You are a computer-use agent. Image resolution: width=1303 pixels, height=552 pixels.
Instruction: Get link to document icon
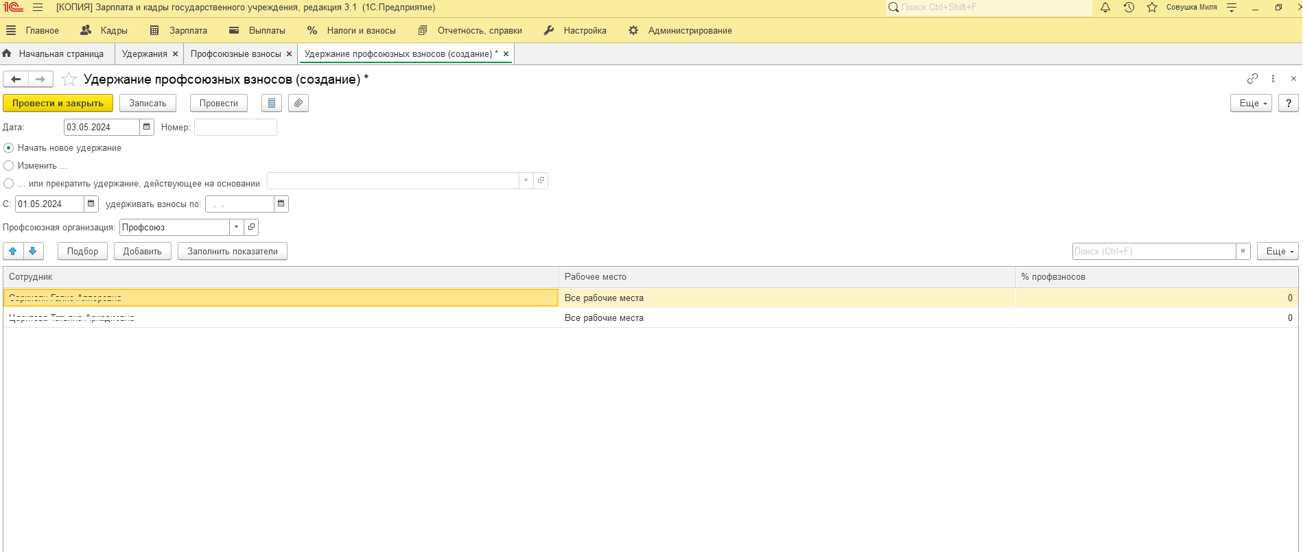(x=1252, y=79)
